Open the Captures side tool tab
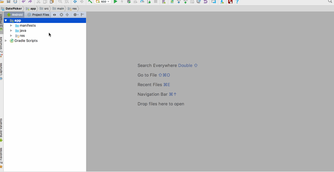Viewport: 334px width, 172px height. (1, 71)
